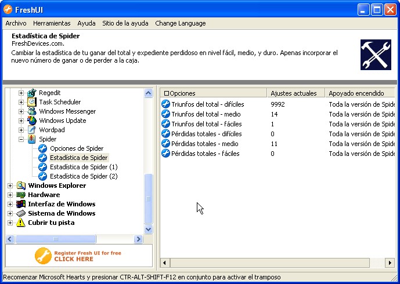Click the Windows Explorer magnifier icon

[x=21, y=185]
